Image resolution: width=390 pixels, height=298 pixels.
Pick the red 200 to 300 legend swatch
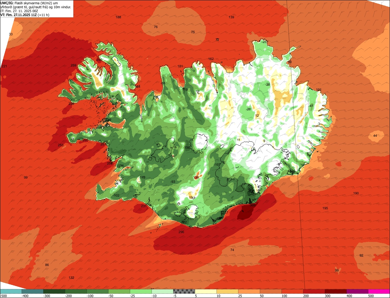click(x=314, y=291)
